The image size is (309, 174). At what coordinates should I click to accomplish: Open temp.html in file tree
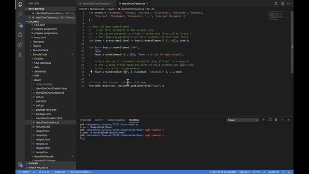click(x=40, y=37)
